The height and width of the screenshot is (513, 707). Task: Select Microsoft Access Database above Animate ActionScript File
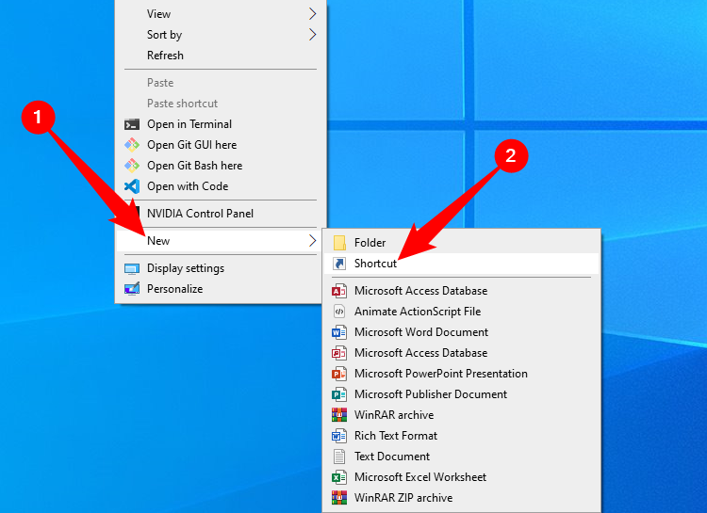click(461, 291)
